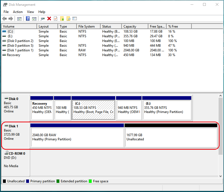Image resolution: width=224 pixels, height=192 pixels.
Task: Sort by the % Free column header
Action: point(179,27)
